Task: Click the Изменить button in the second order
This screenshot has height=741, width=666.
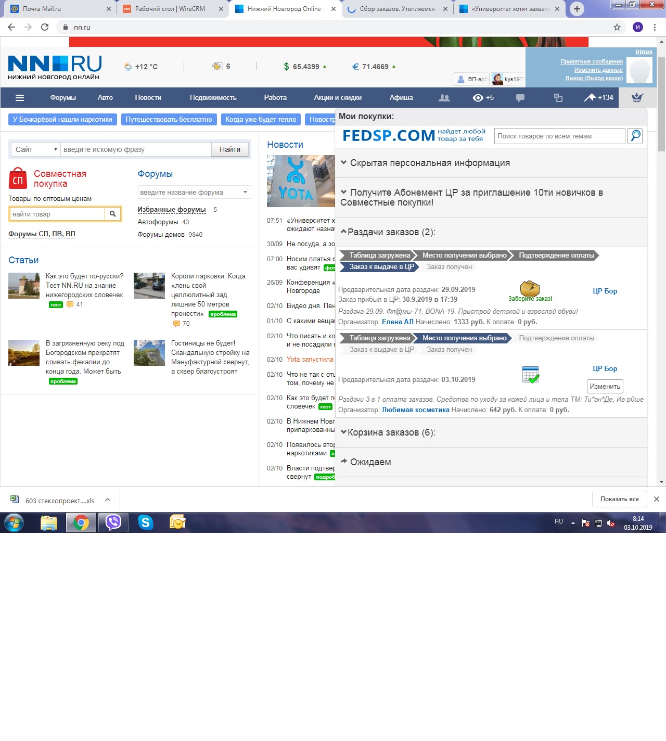Action: tap(605, 387)
